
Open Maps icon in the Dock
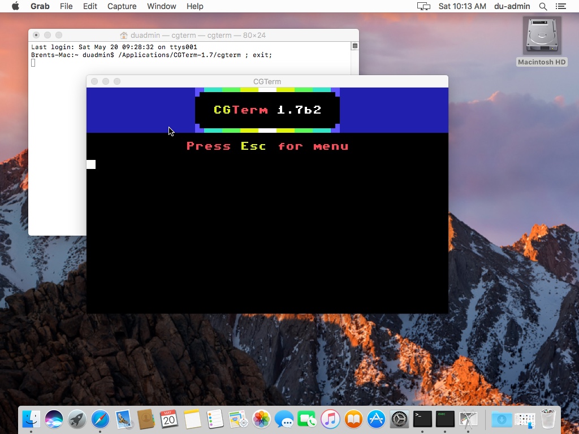point(238,419)
